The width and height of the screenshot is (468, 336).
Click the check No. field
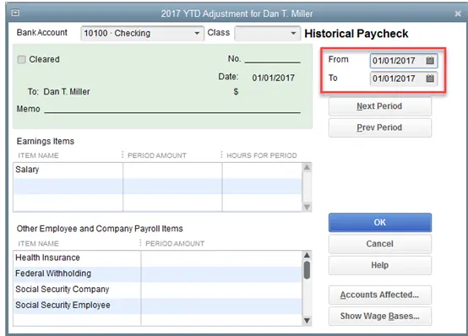272,58
